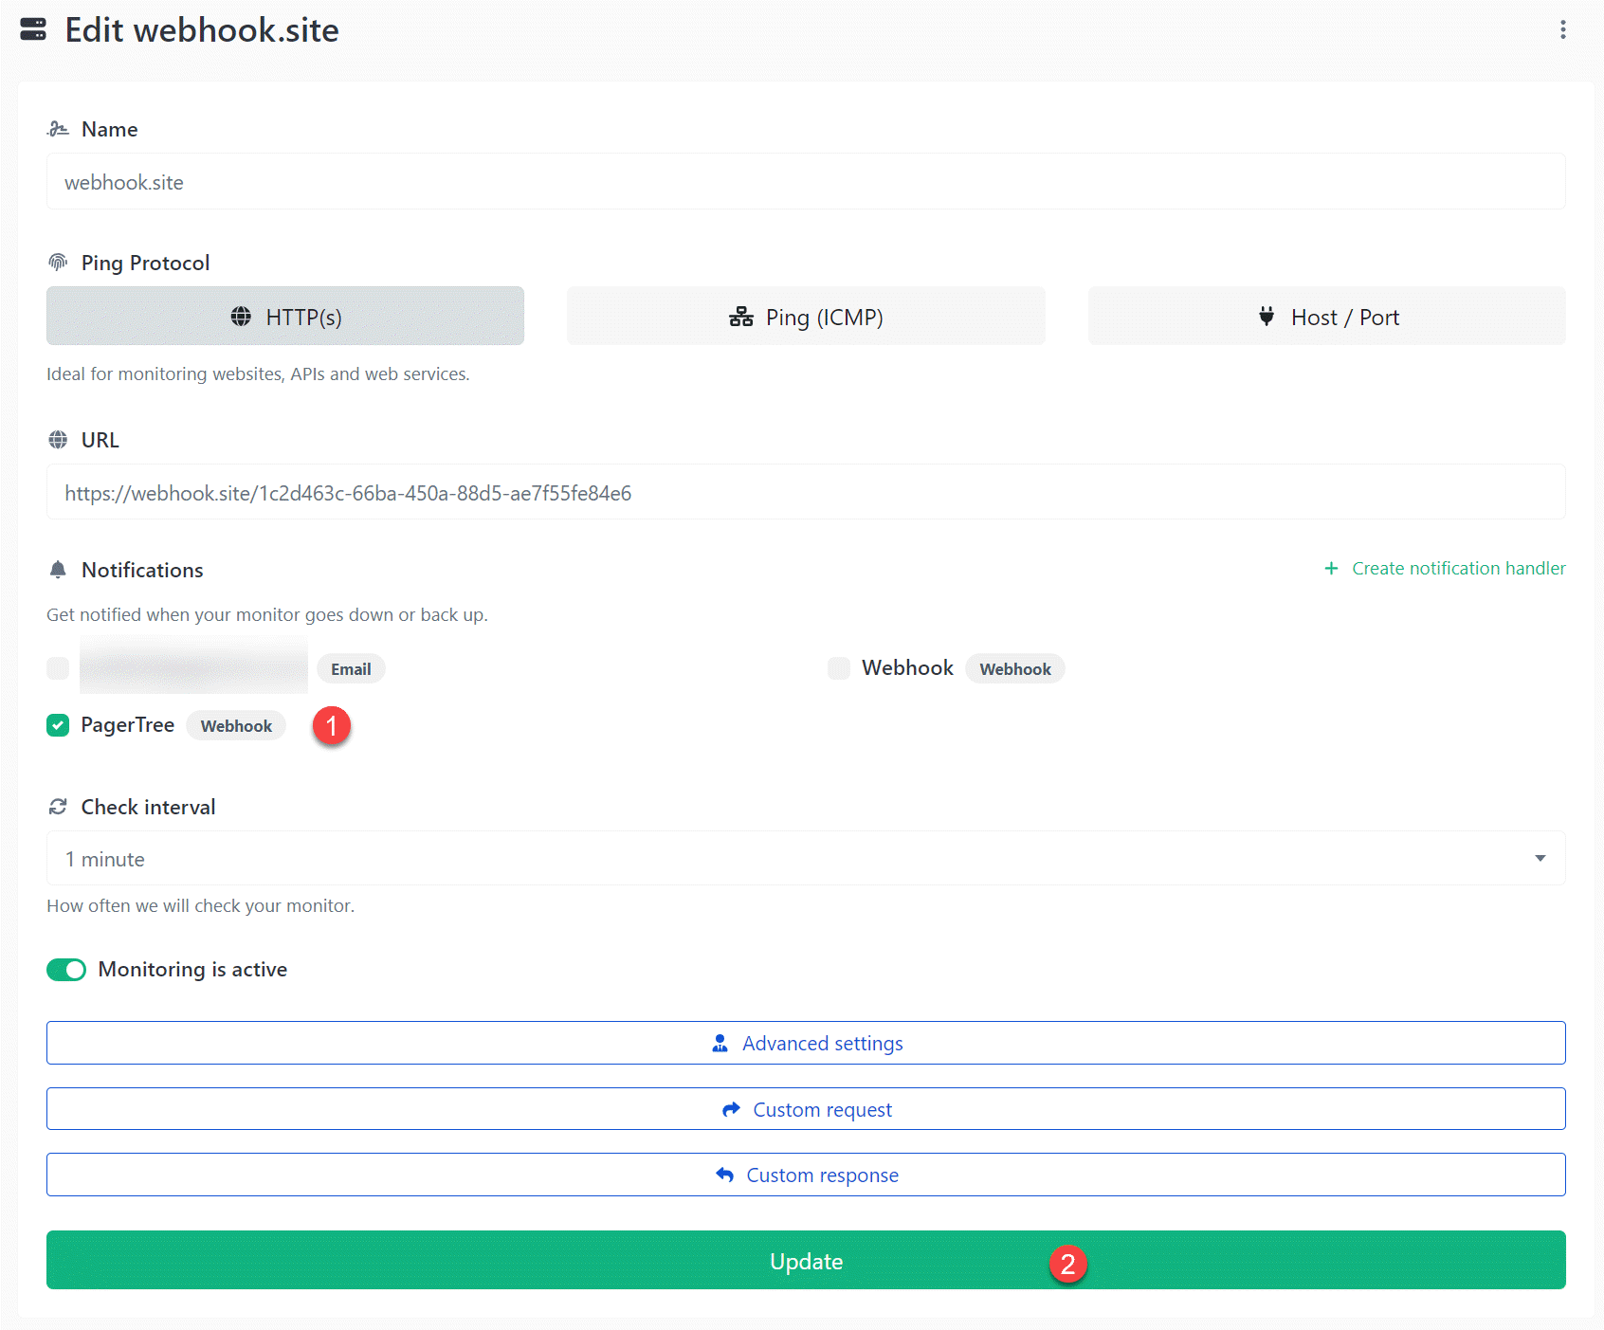Click the plus icon for creating a notification handler

[x=1331, y=569]
